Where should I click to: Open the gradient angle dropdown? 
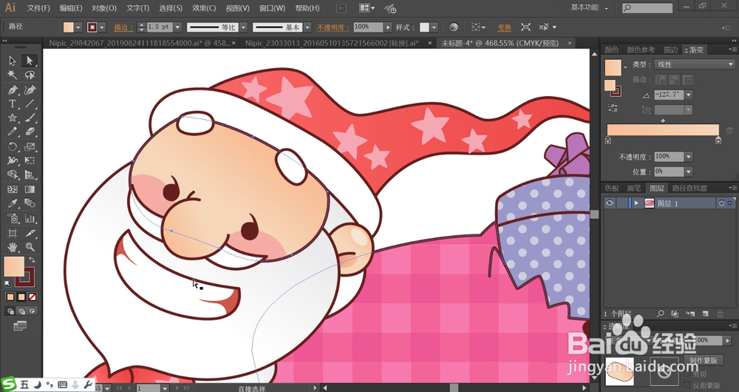[x=689, y=95]
